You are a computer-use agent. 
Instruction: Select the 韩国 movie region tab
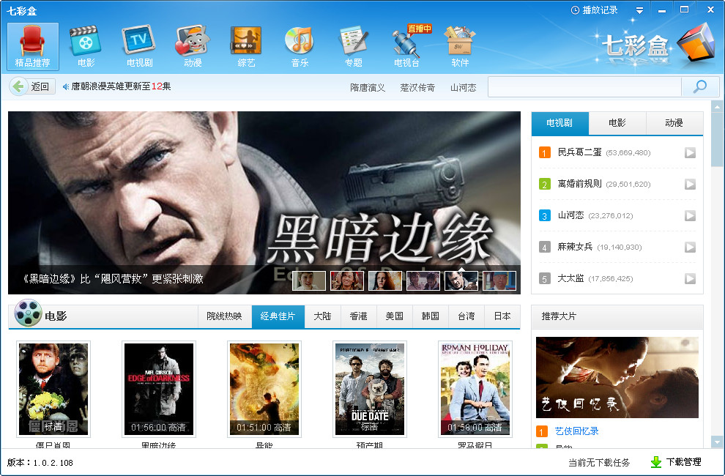431,316
